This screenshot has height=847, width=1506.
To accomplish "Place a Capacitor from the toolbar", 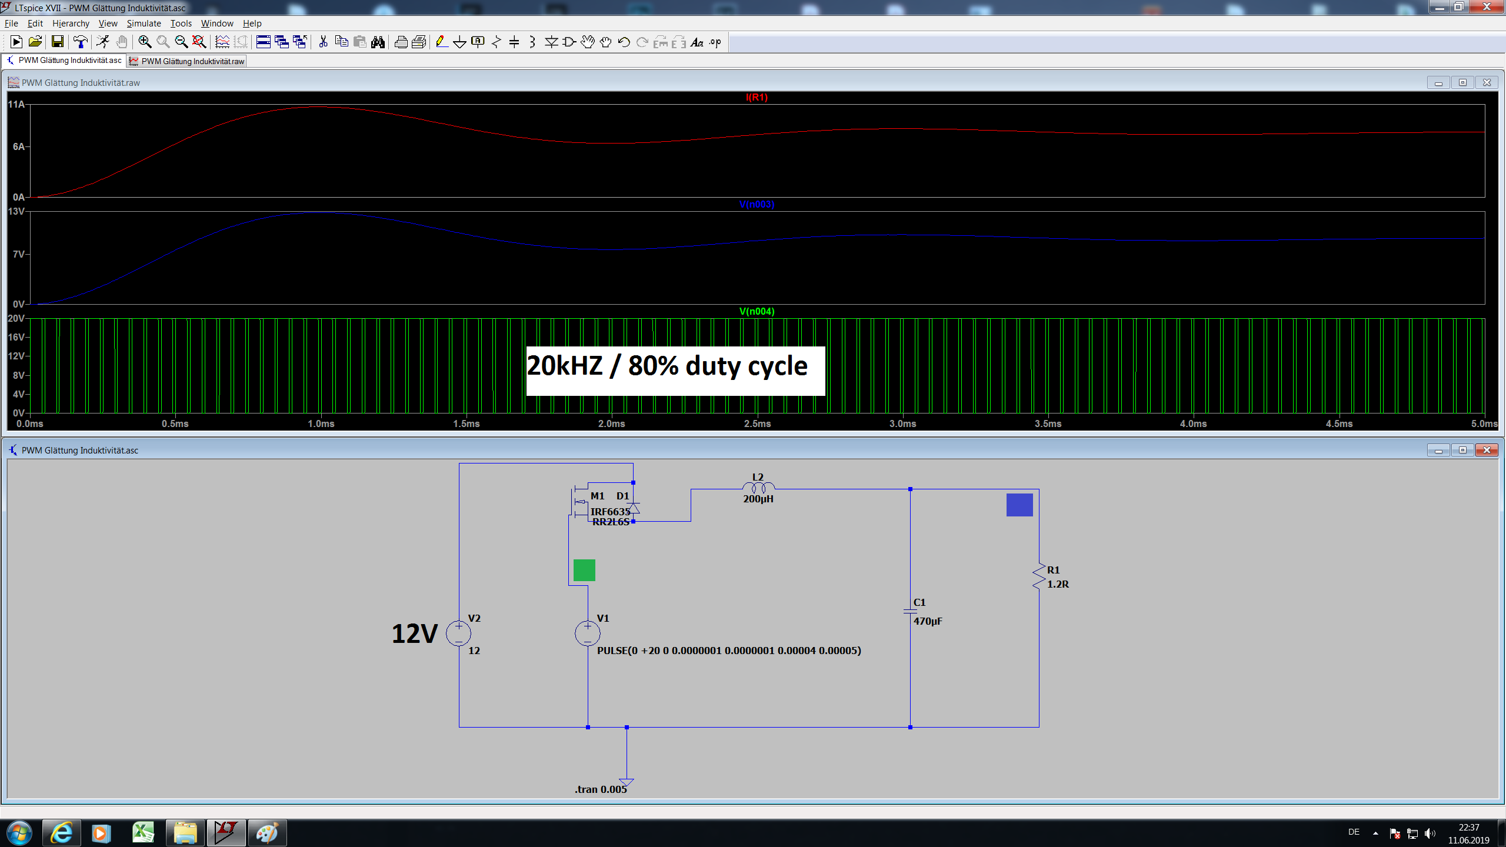I will click(x=514, y=42).
